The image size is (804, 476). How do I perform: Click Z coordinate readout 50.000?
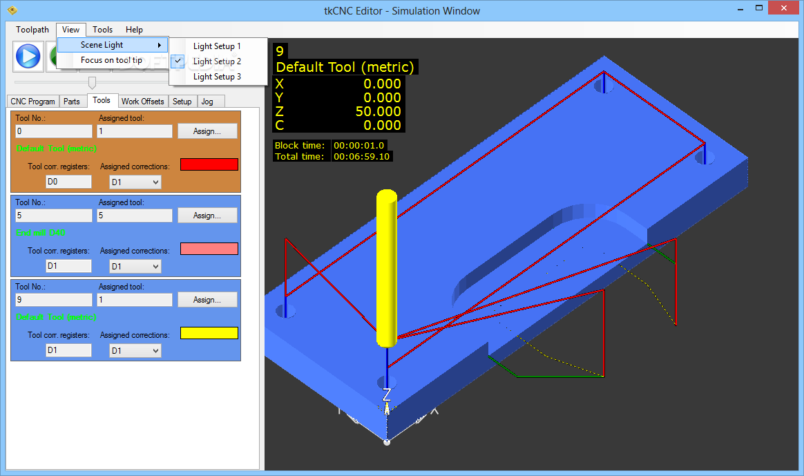click(x=378, y=112)
